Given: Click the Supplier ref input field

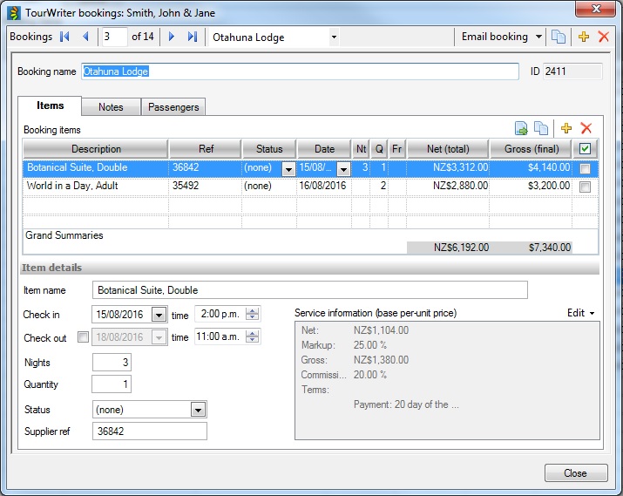Looking at the screenshot, I should click(x=149, y=431).
